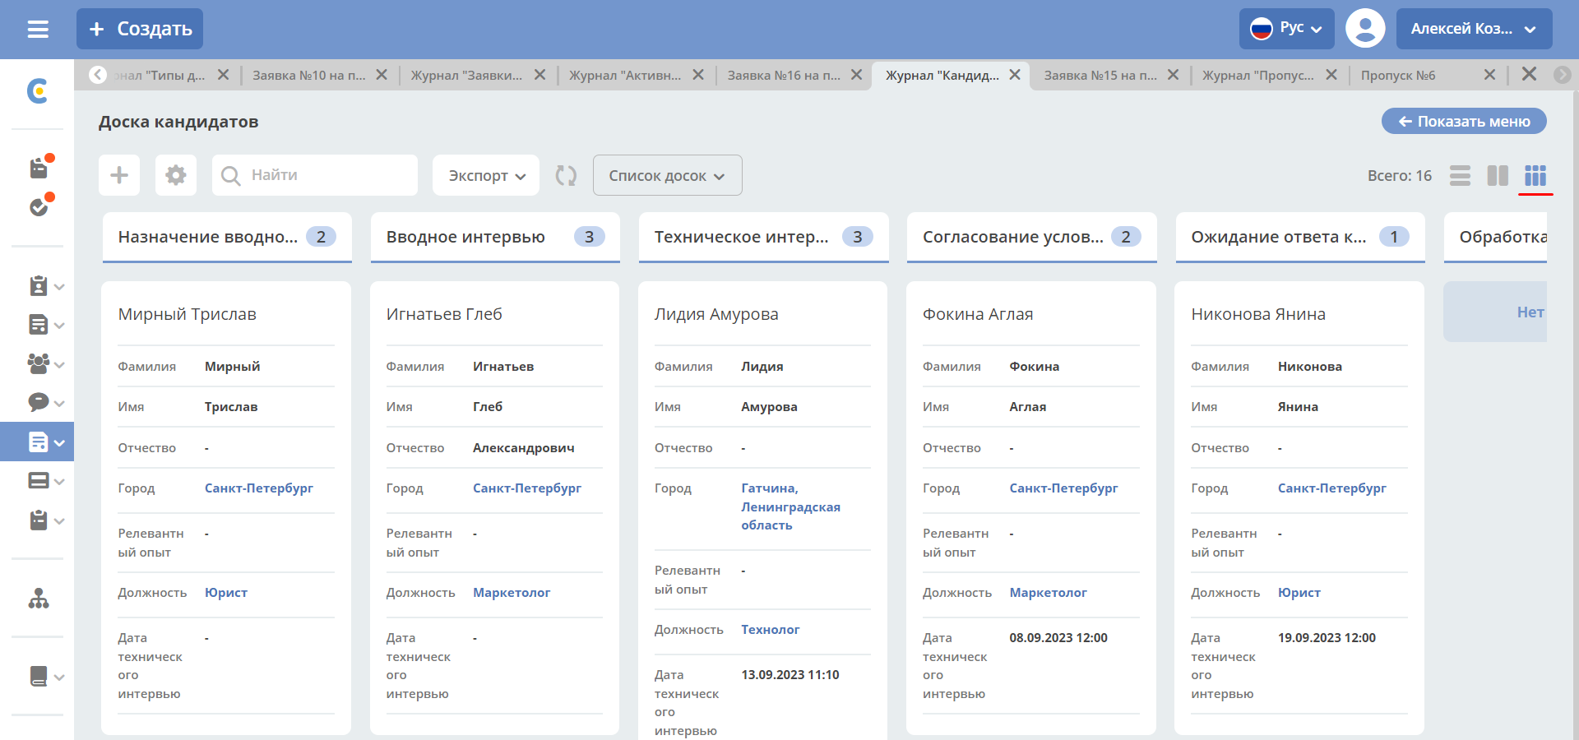Open the Экспорт dropdown
This screenshot has width=1579, height=740.
pos(486,175)
